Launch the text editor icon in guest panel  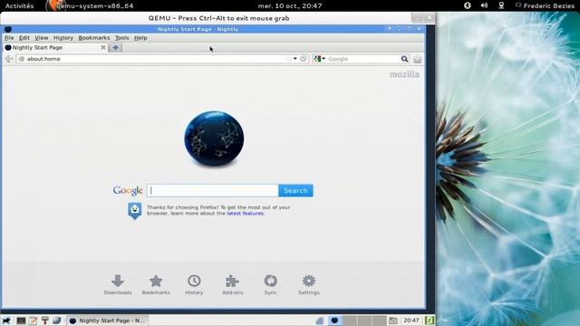pyautogui.click(x=33, y=321)
